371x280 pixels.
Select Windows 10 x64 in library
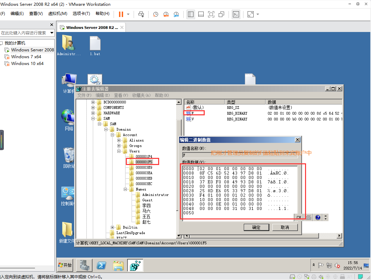pos(27,64)
